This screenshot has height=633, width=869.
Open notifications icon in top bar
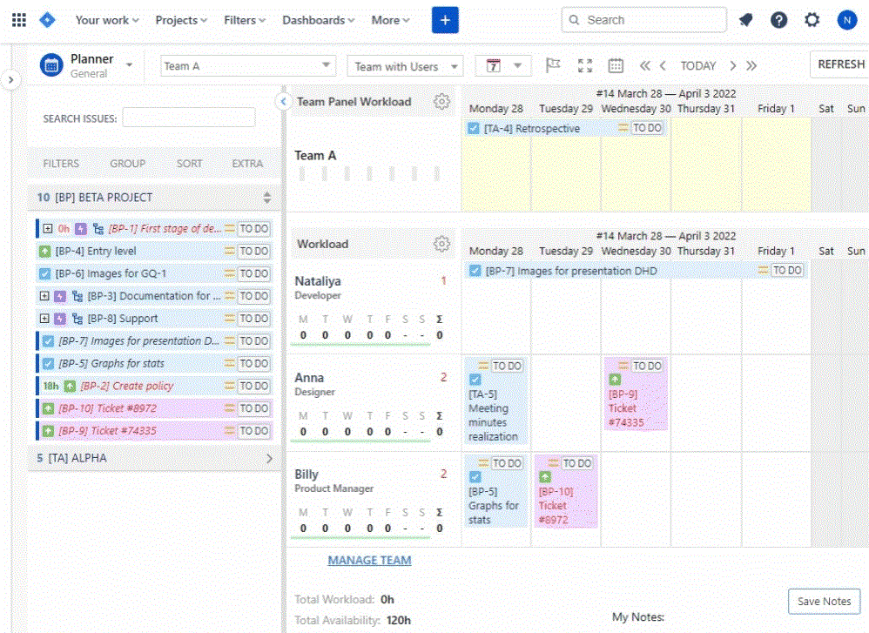coord(746,20)
